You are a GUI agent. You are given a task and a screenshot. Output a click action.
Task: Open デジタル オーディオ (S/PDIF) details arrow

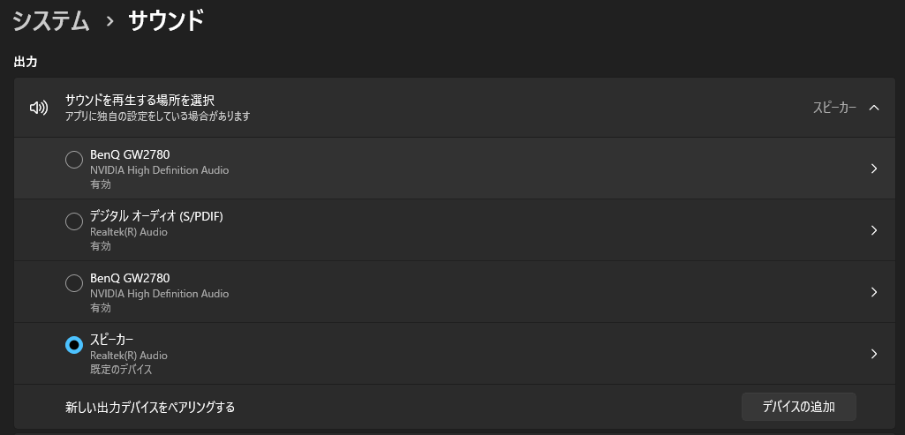pyautogui.click(x=874, y=230)
